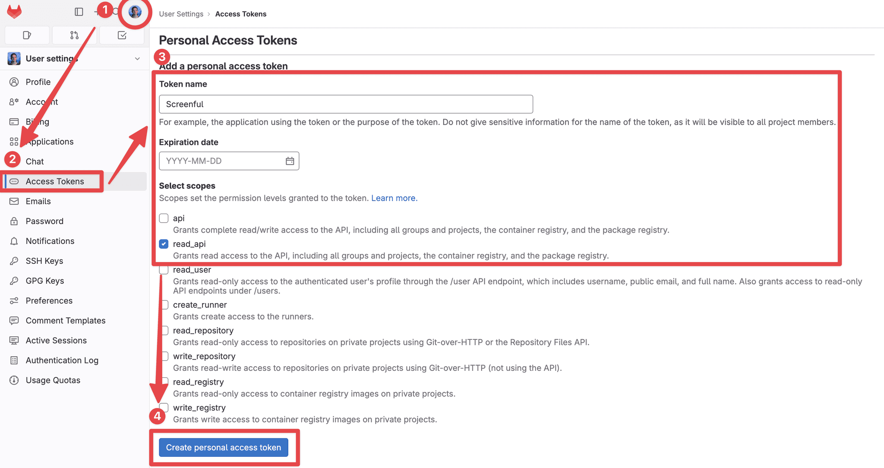Toggle the sidebar with the panel icon

(79, 12)
